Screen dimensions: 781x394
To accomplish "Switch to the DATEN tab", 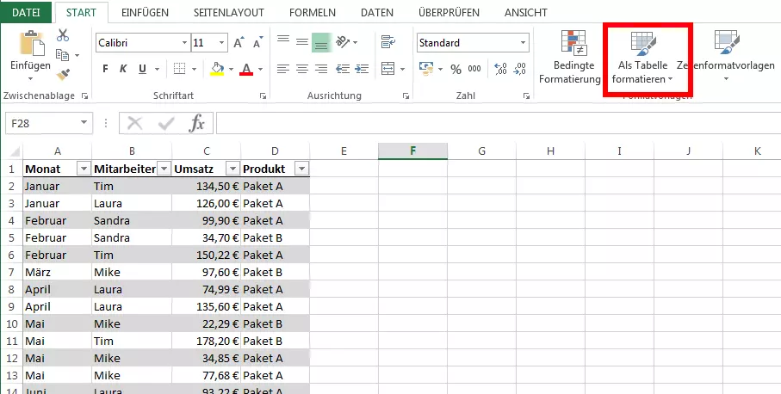I will (377, 12).
